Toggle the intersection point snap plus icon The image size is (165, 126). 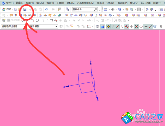pos(146,26)
